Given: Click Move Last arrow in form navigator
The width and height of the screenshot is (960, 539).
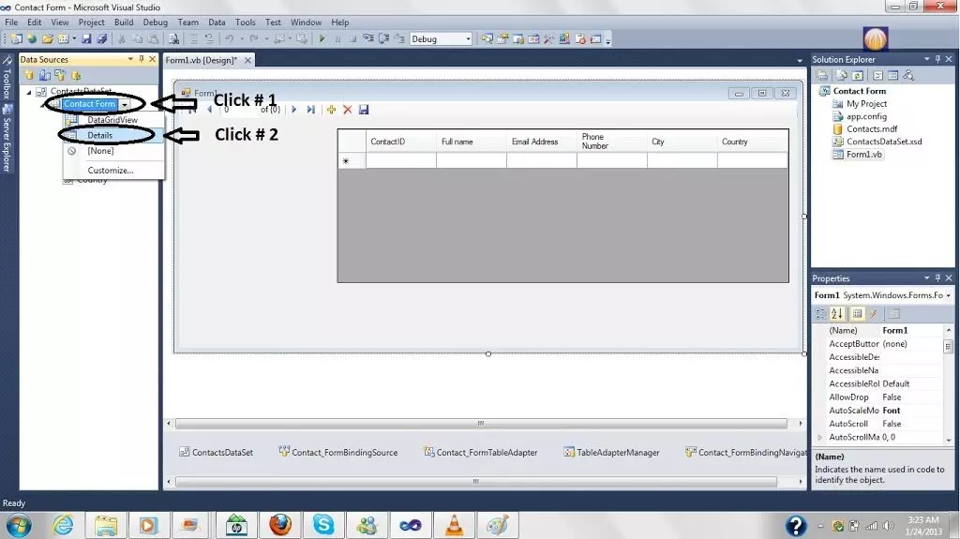Looking at the screenshot, I should 311,110.
